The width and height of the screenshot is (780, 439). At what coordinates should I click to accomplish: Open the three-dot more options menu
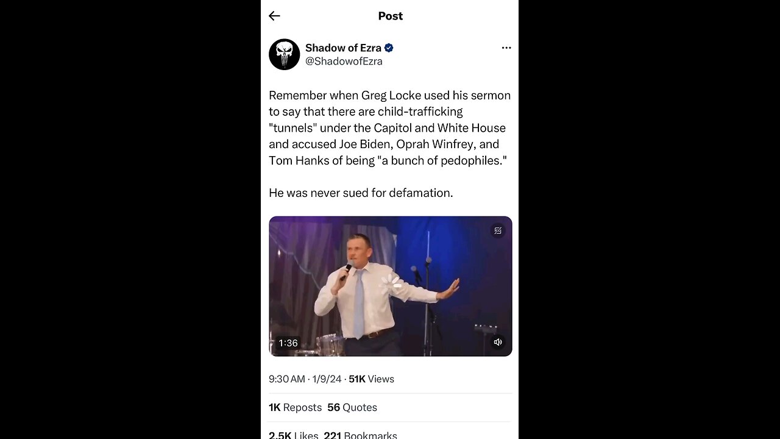(506, 48)
